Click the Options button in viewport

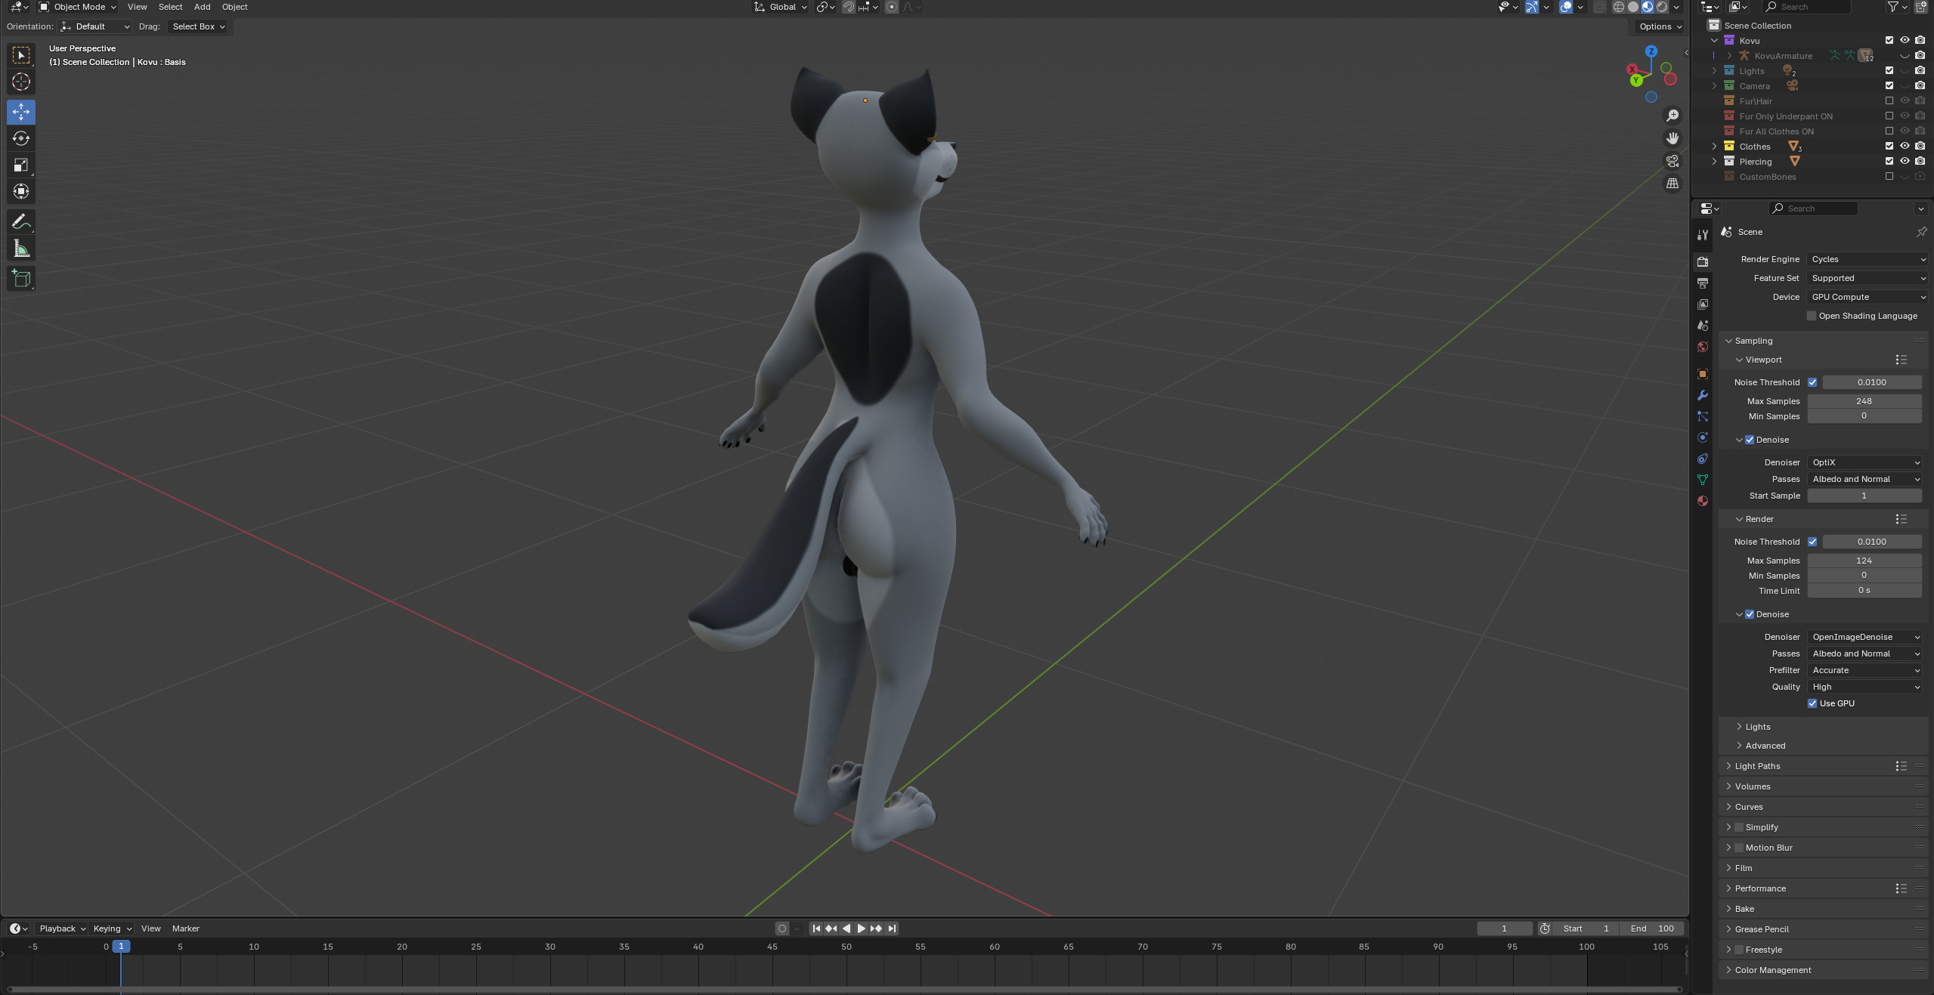click(1660, 26)
